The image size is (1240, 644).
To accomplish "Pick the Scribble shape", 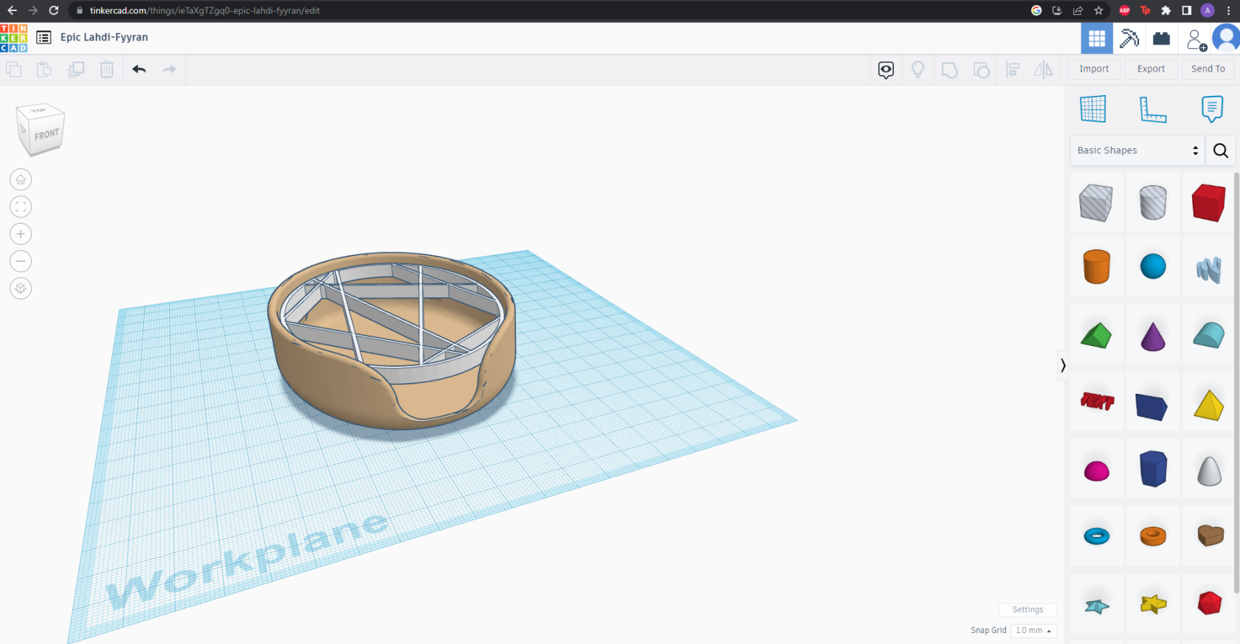I will pos(1209,269).
